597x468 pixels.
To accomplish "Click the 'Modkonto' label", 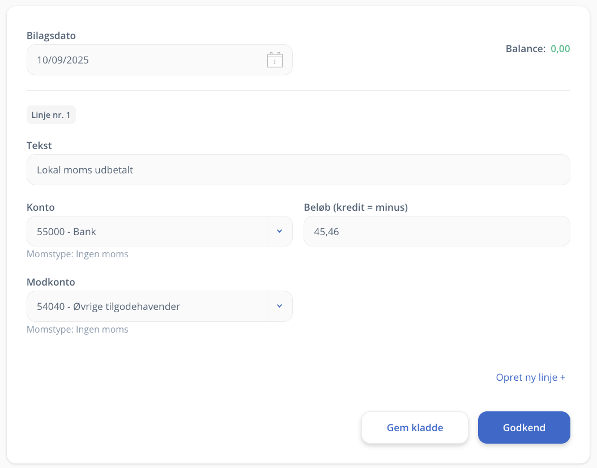I will [x=50, y=282].
